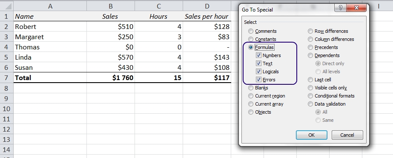Image resolution: width=393 pixels, height=158 pixels.
Task: Click Thomas's $0 sales cell
Action: click(111, 47)
